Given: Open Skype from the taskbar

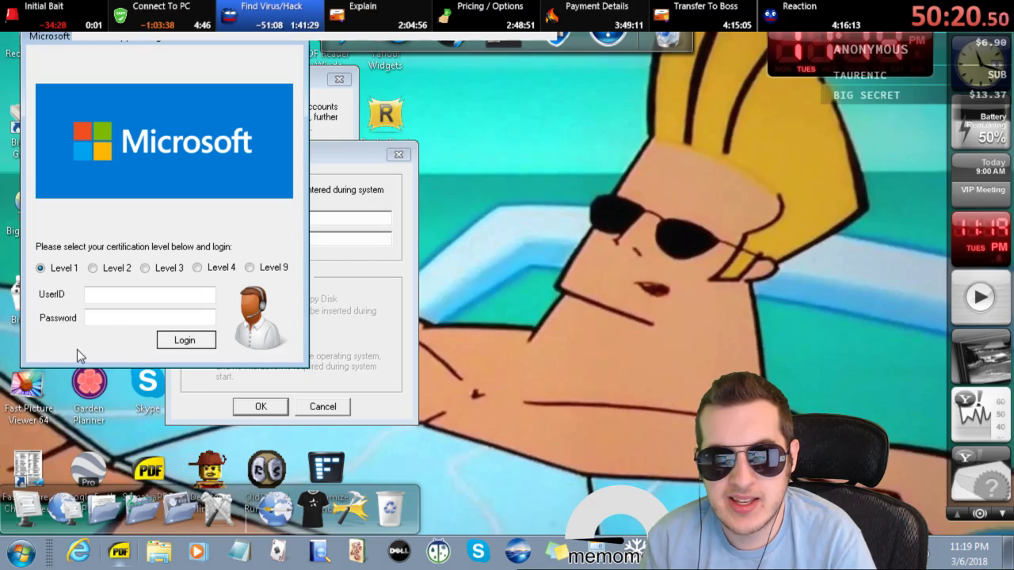Looking at the screenshot, I should tap(478, 551).
